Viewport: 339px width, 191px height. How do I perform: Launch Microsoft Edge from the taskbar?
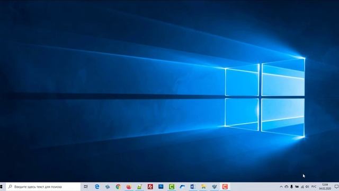point(97,187)
